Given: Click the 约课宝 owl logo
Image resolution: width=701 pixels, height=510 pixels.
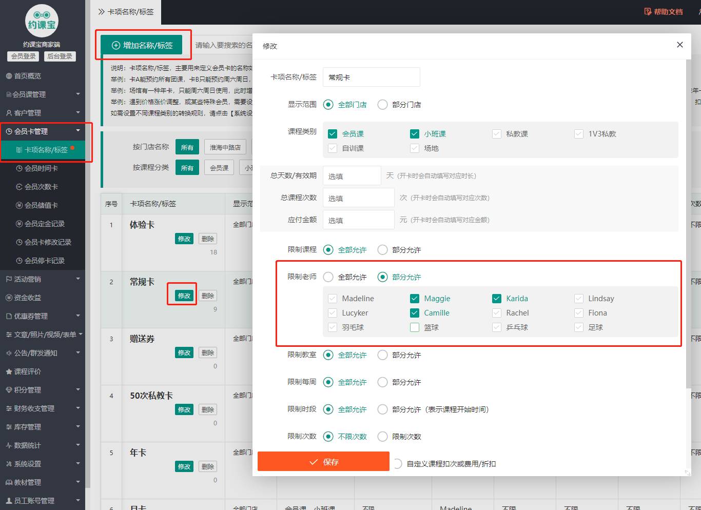Looking at the screenshot, I should tap(42, 21).
